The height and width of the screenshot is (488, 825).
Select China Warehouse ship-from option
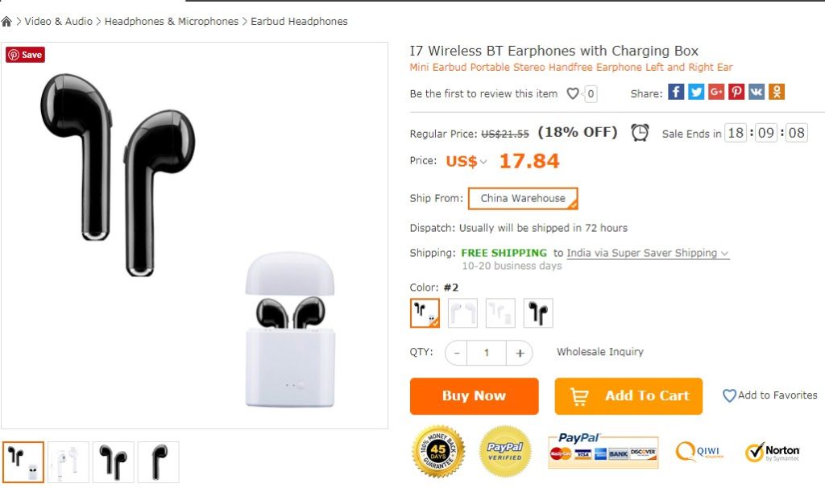pos(523,198)
